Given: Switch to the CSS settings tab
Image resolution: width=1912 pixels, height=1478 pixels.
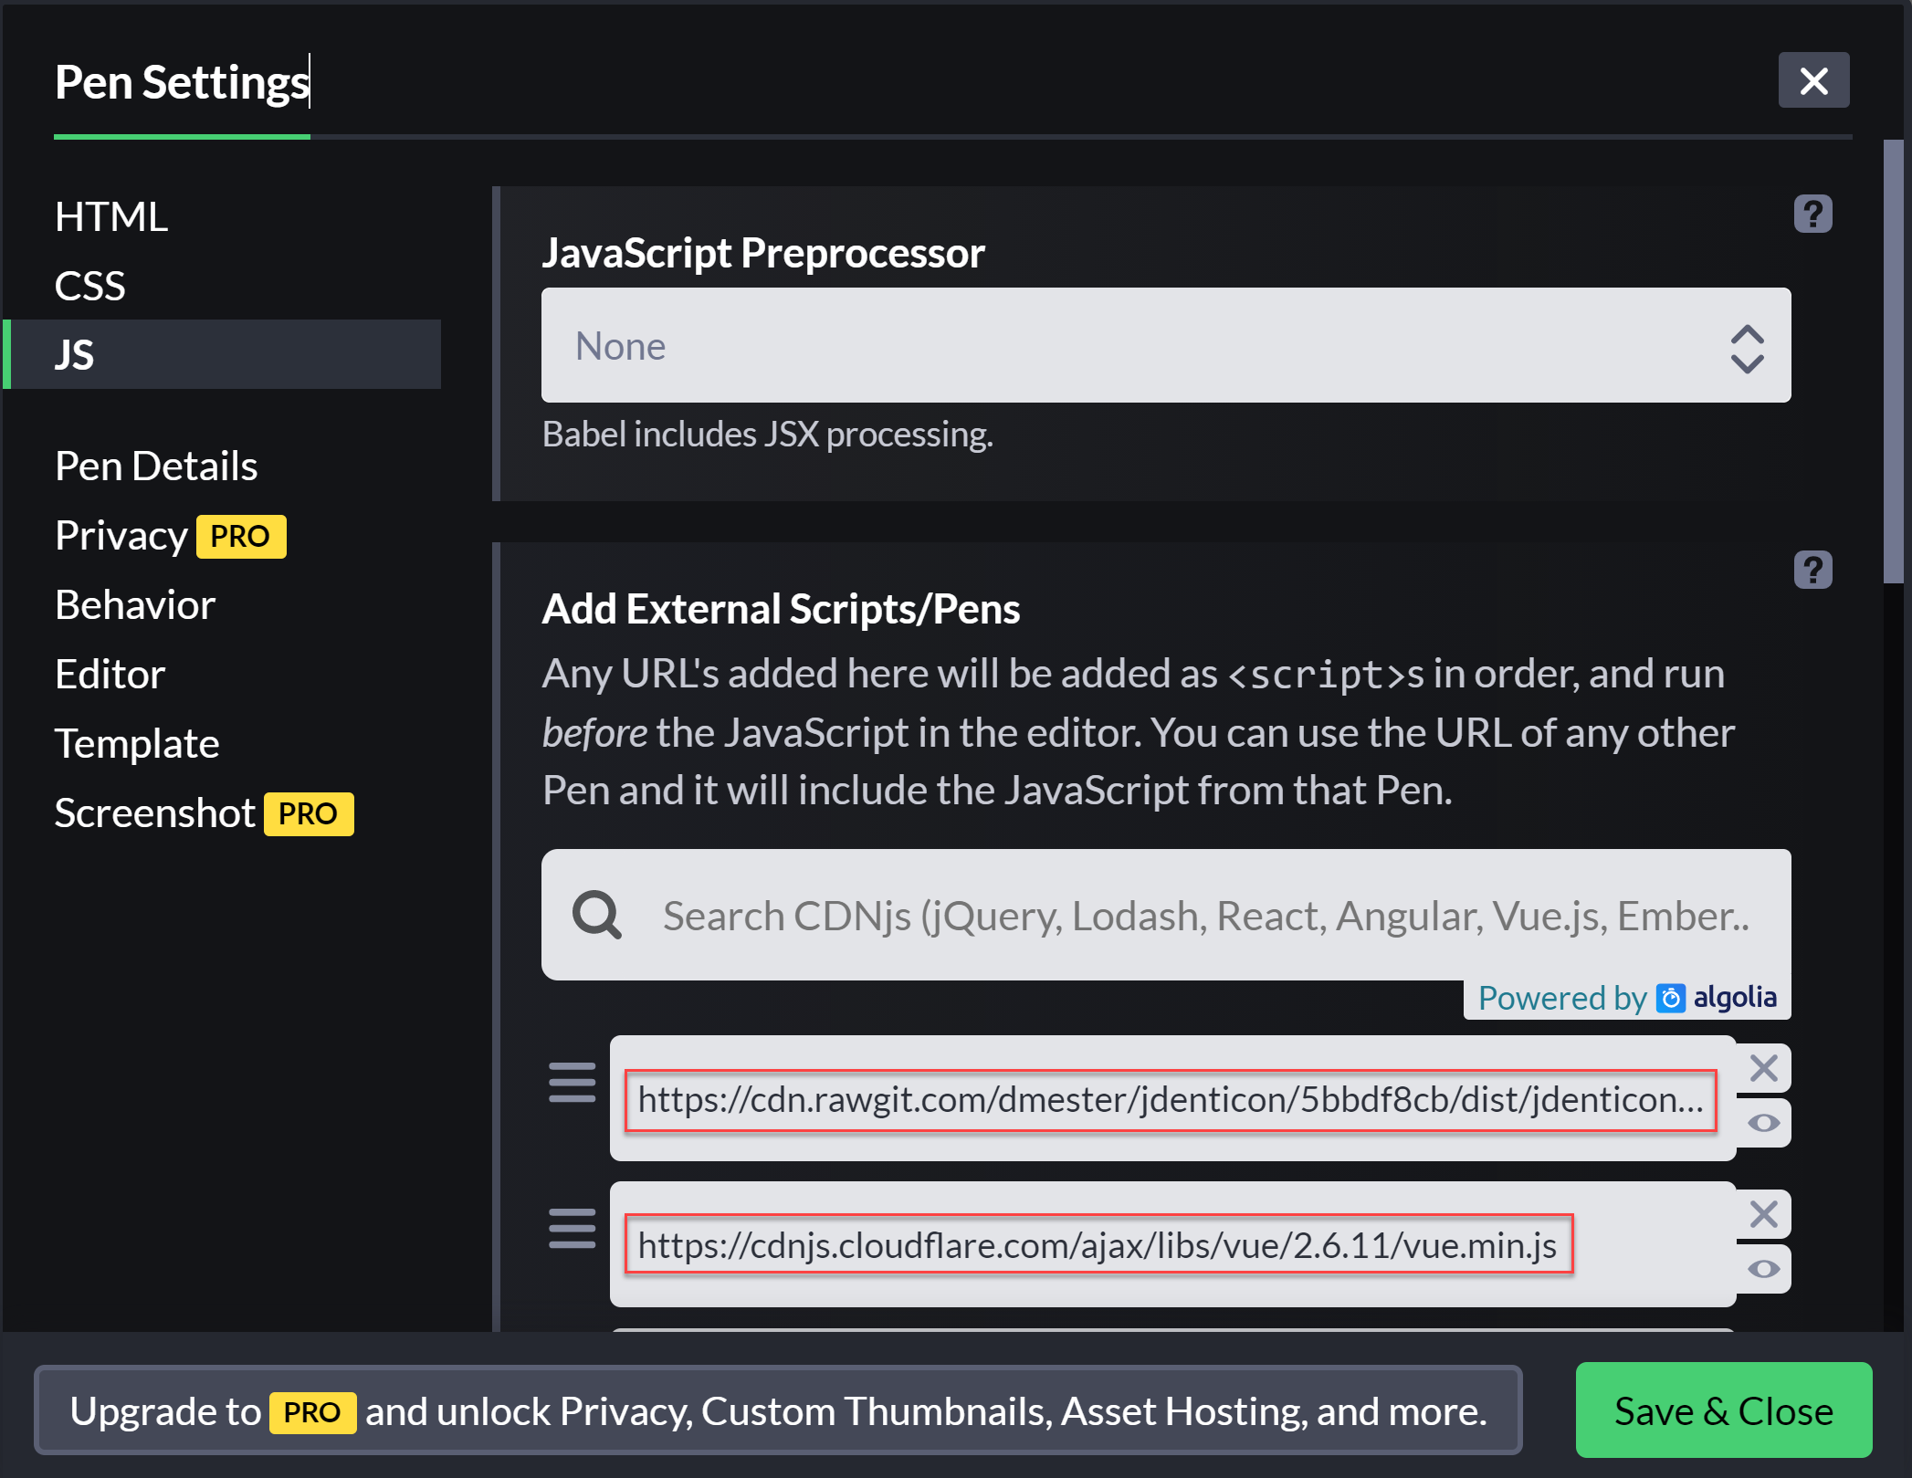Looking at the screenshot, I should pos(89,286).
